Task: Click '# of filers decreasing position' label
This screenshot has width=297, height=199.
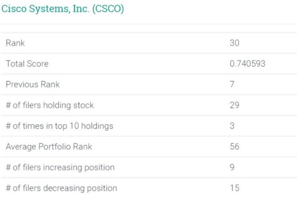Action: tap(61, 188)
